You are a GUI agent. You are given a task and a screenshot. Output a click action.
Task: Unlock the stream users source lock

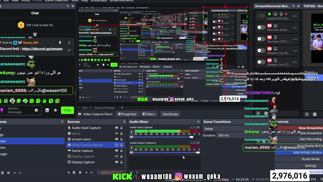pyautogui.click(x=121, y=139)
